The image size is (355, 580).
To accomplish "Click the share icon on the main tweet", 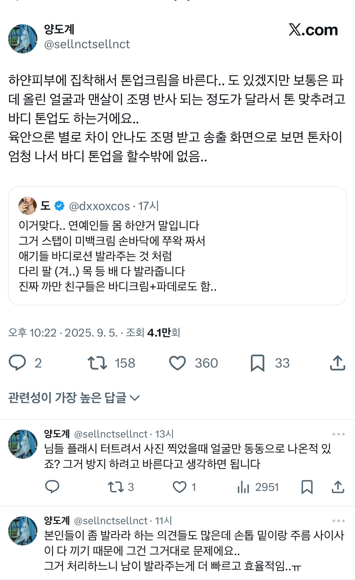I will [337, 363].
